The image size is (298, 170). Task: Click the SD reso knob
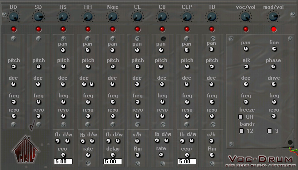click(38, 116)
